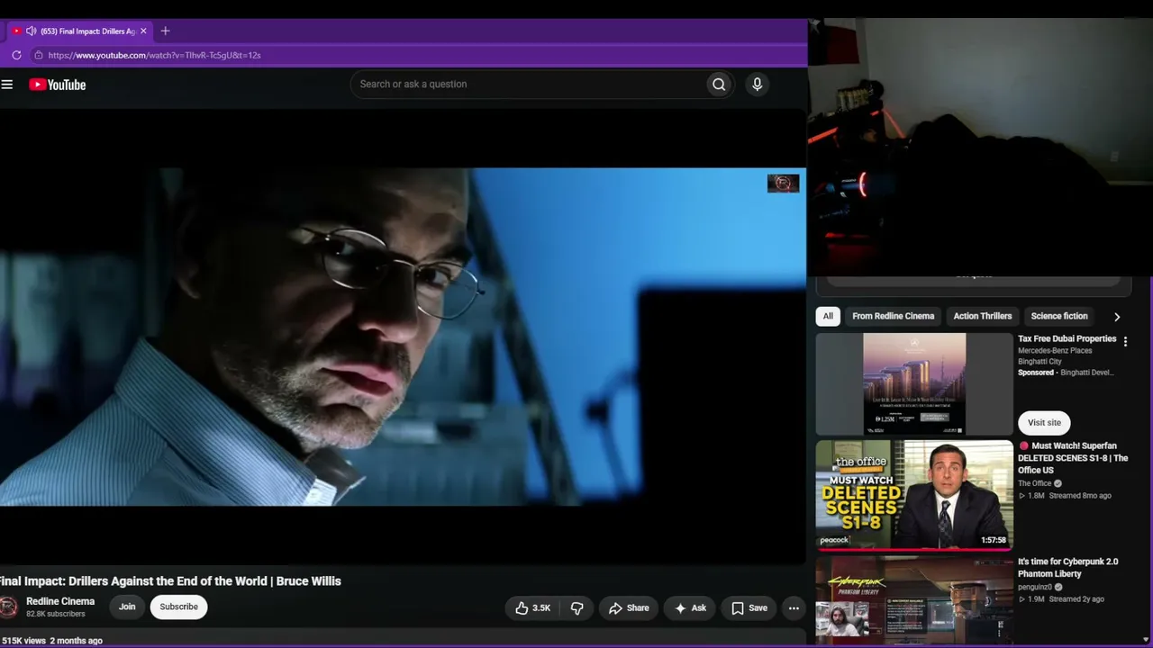Open more actions ellipsis below the video
Screen dimensions: 1153x648
click(794, 608)
